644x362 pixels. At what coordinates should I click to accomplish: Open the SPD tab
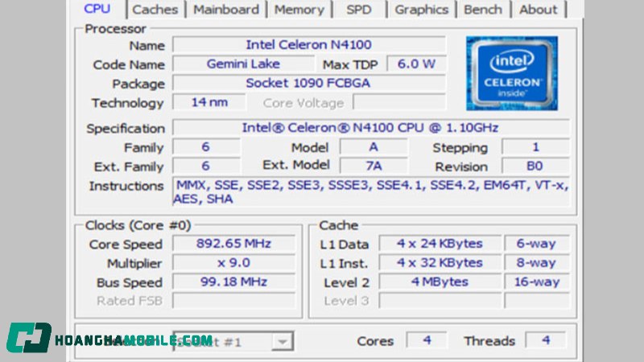[x=358, y=9]
